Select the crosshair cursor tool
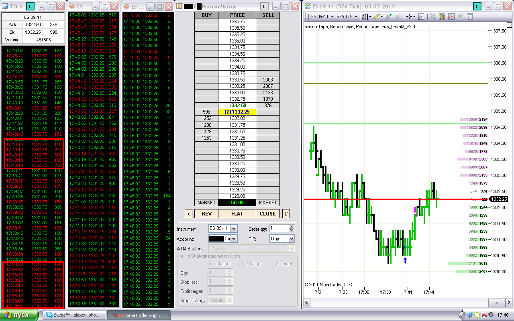This screenshot has width=514, height=321. click(x=409, y=16)
